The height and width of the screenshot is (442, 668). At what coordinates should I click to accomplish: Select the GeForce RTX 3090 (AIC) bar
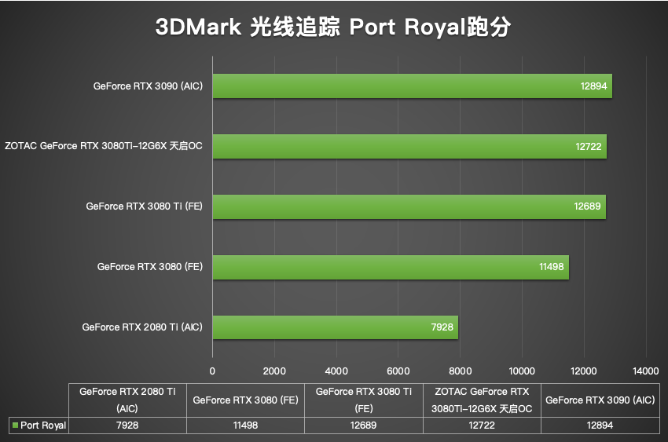413,86
